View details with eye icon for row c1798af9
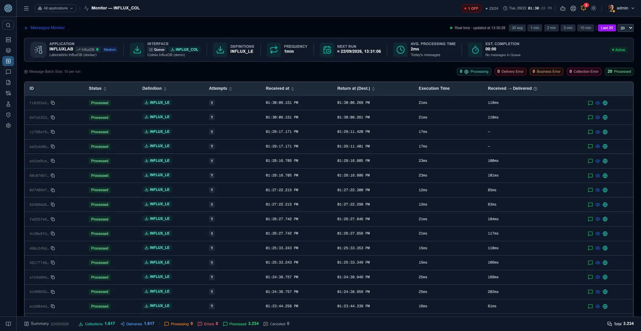Screen dimensions: 641x331 598,132
